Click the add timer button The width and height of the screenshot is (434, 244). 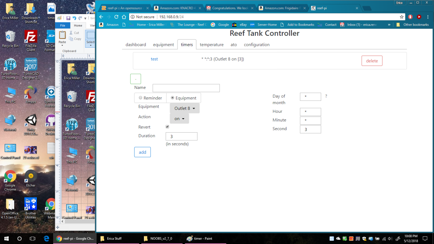click(142, 152)
